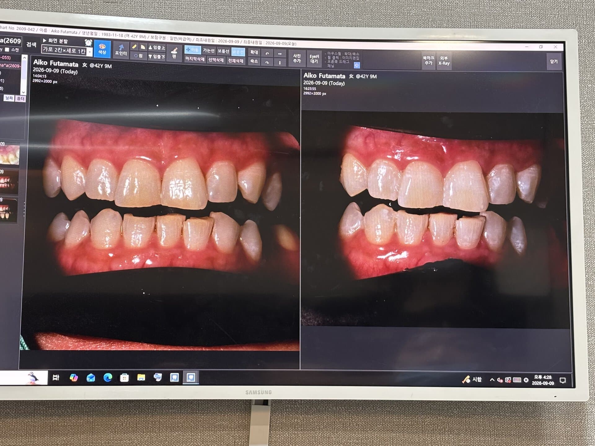Open the notification center in system tray
The height and width of the screenshot is (446, 595).
coord(563,380)
